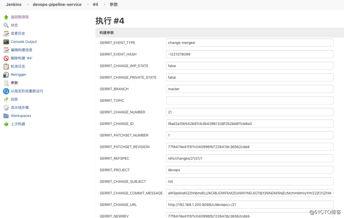Image resolution: width=344 pixels, height=218 pixels.
Task: Click the GERRIT_REFSPEC label
Action: [x=114, y=159]
